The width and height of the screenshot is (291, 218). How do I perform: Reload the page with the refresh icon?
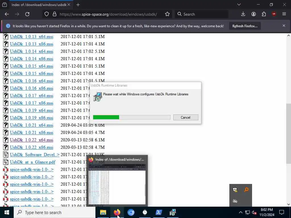tap(27, 14)
